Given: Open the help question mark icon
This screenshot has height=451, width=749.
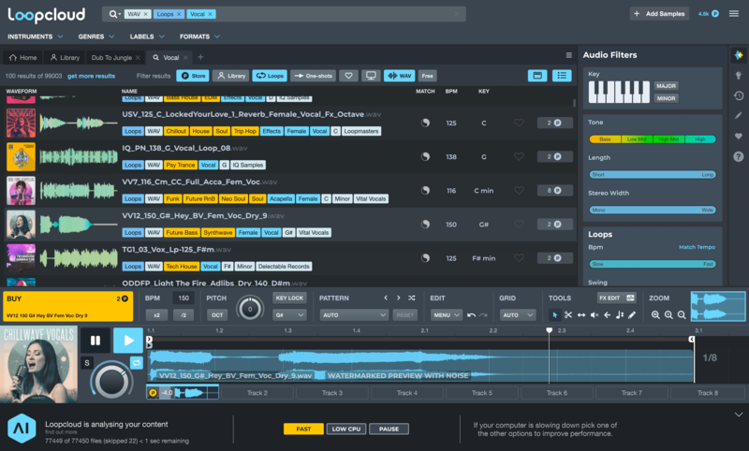Looking at the screenshot, I should pyautogui.click(x=738, y=156).
